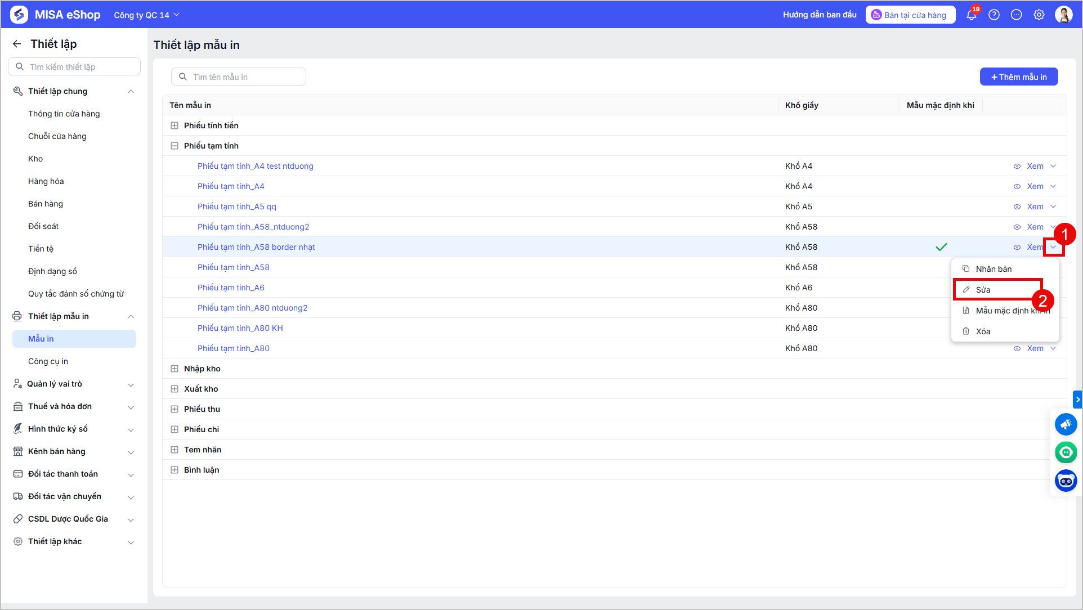Open the green chat support floating icon

click(x=1066, y=452)
